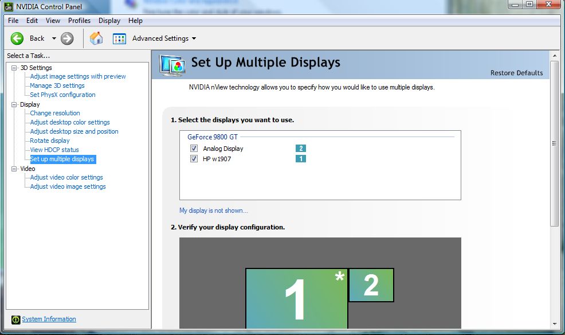Minimize the NVIDIA Control Panel window
This screenshot has height=335, width=565.
point(515,5)
